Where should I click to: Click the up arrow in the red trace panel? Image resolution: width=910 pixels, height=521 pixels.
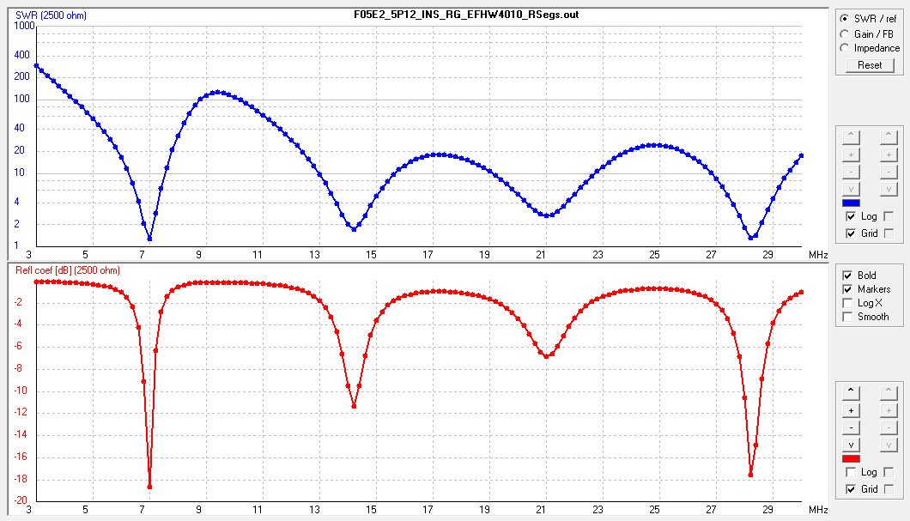[851, 391]
